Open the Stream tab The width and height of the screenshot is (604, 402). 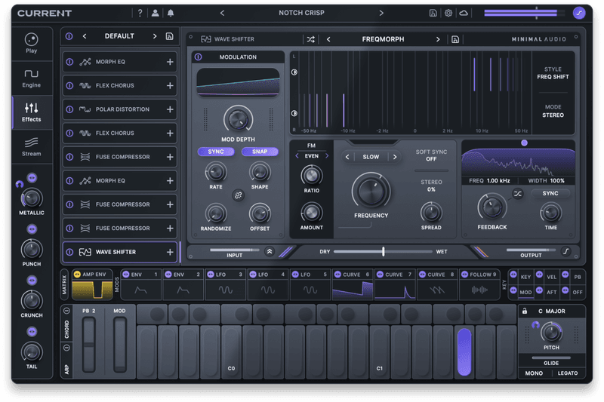tap(32, 146)
